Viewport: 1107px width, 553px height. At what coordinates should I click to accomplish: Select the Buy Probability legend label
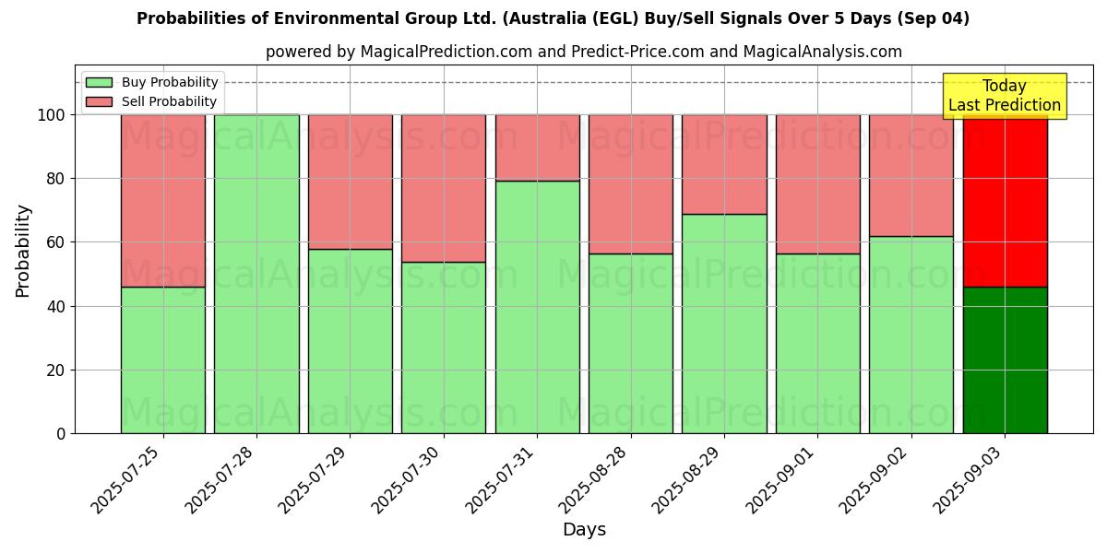(170, 83)
